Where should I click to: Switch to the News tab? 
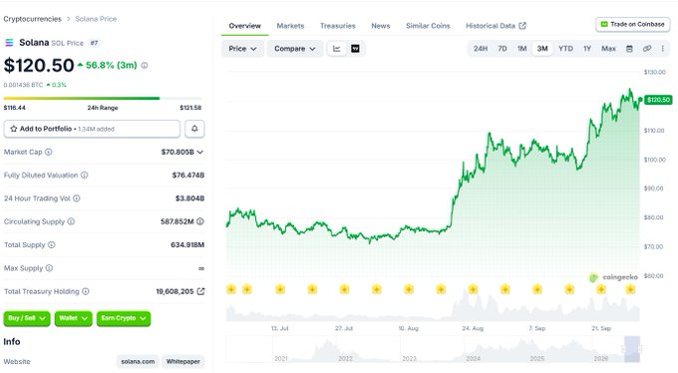(x=381, y=26)
